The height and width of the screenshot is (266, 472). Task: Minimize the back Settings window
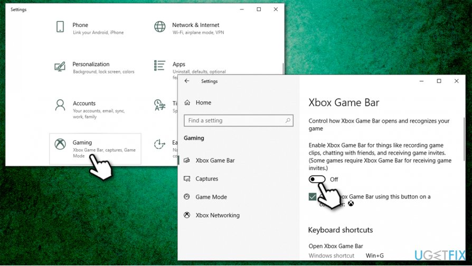242,9
